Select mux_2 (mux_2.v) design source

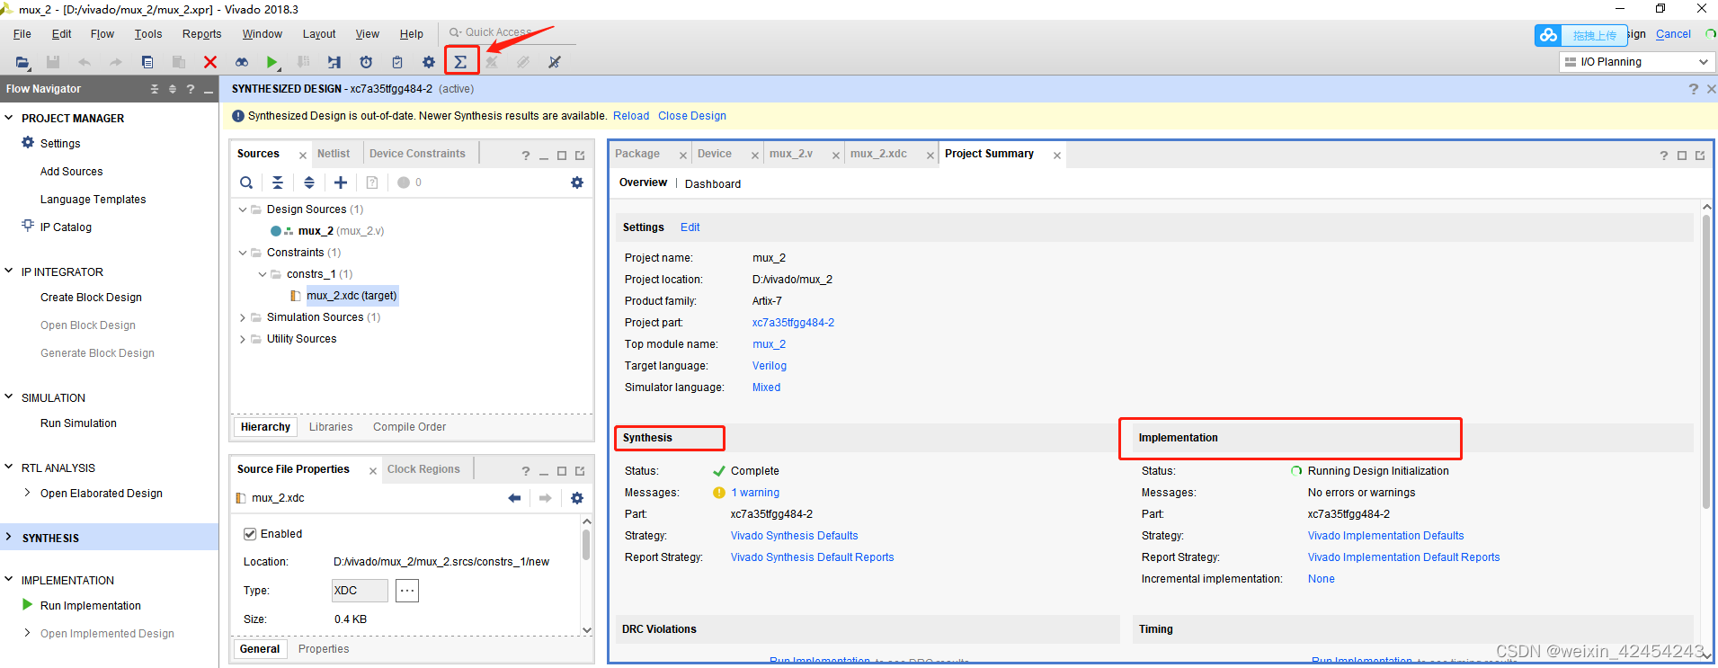pyautogui.click(x=341, y=231)
